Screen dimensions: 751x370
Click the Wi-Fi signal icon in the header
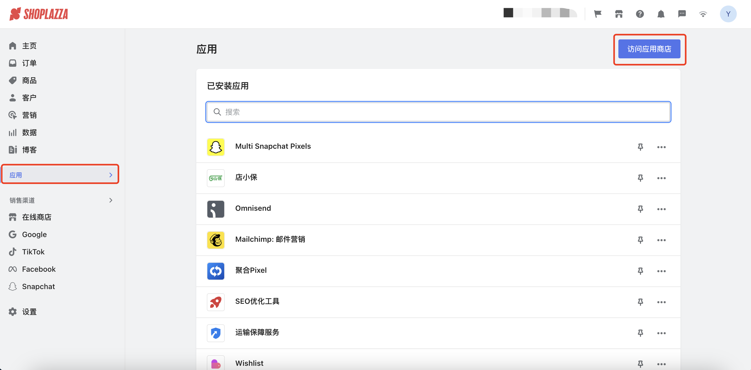[703, 14]
